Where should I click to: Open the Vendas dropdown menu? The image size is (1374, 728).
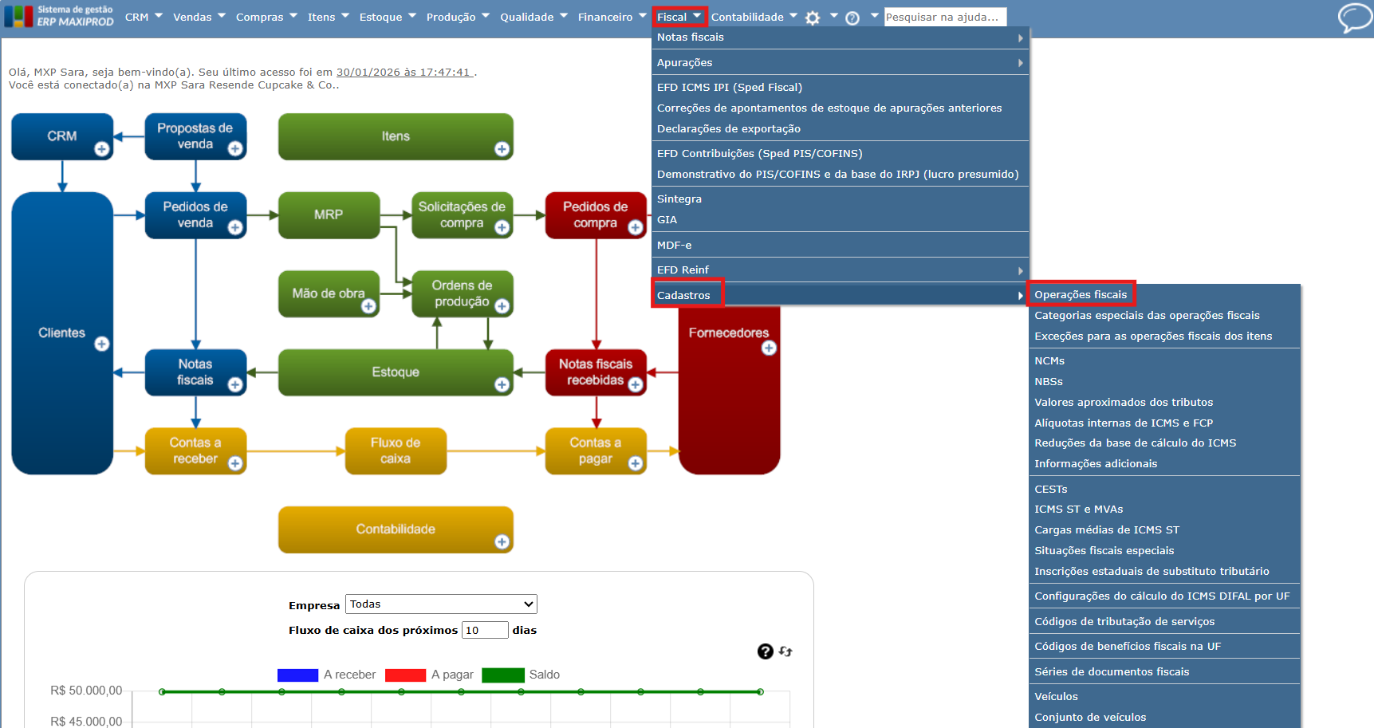pos(199,17)
